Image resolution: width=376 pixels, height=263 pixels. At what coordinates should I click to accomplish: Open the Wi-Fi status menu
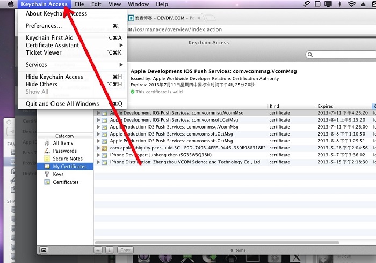tap(351, 4)
